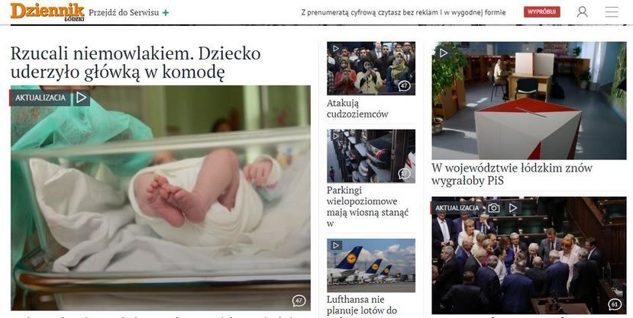Open the Atakują cudzoziemców article link
This screenshot has height=318, width=633.
(x=357, y=108)
